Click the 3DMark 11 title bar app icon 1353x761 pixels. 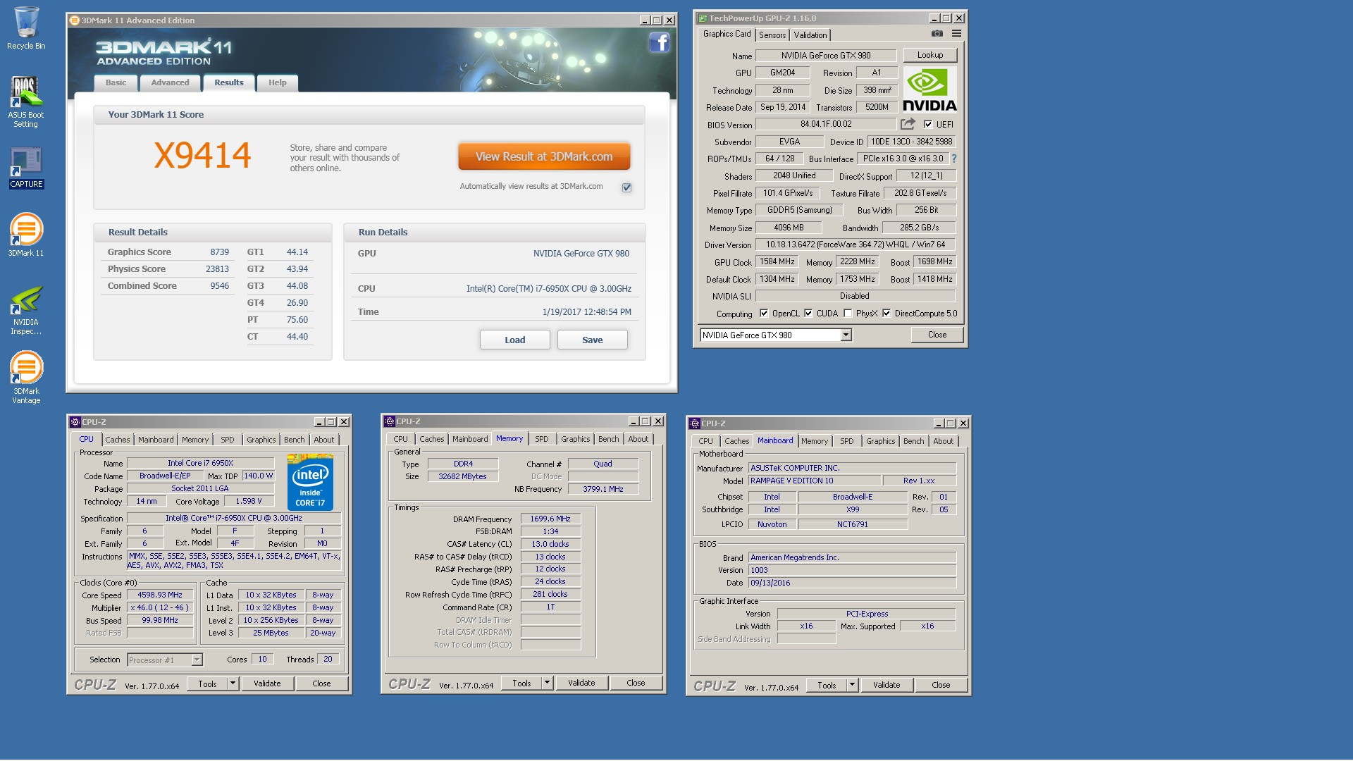75,20
